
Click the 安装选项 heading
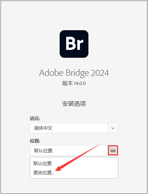pos(74,103)
